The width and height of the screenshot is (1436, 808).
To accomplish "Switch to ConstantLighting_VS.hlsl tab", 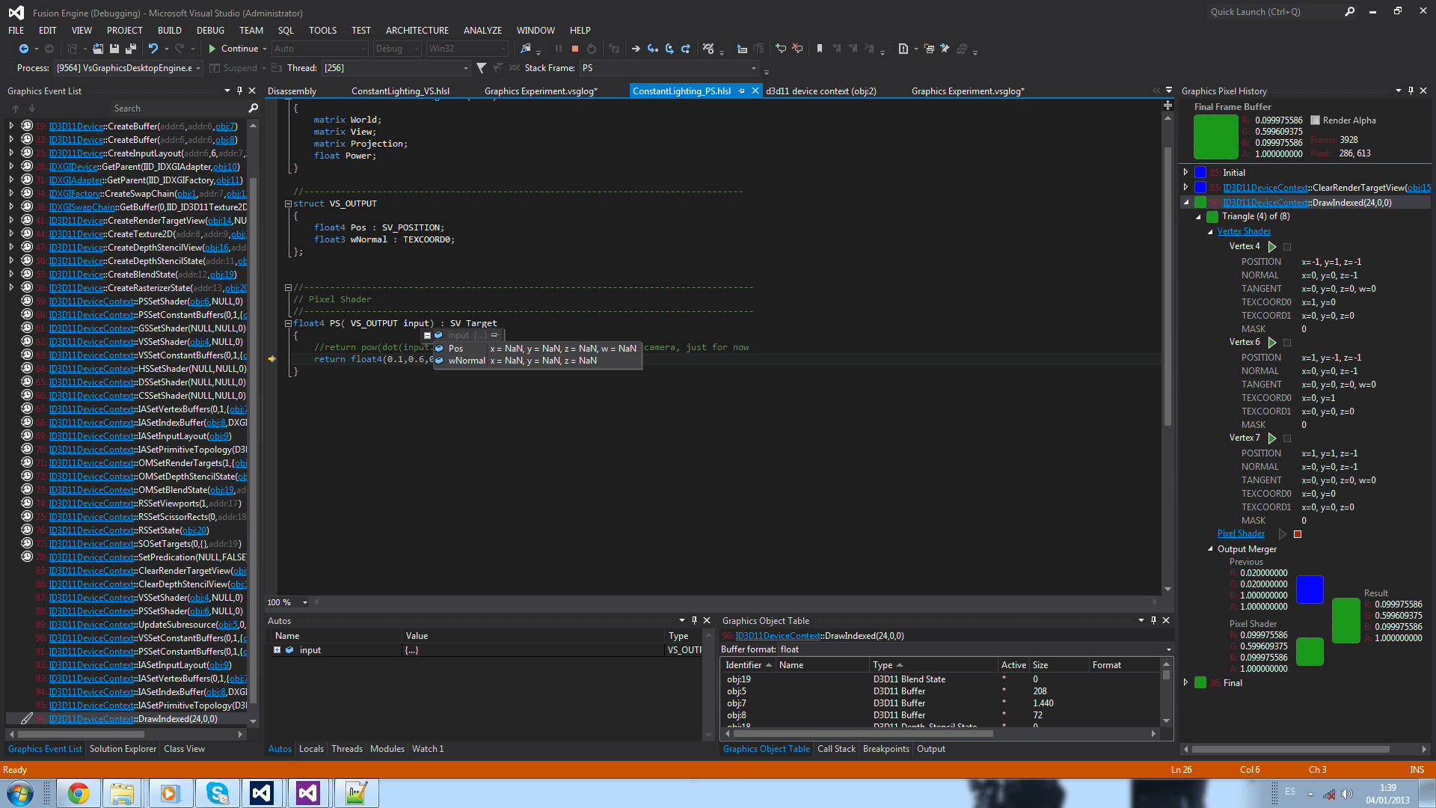I will pyautogui.click(x=400, y=91).
